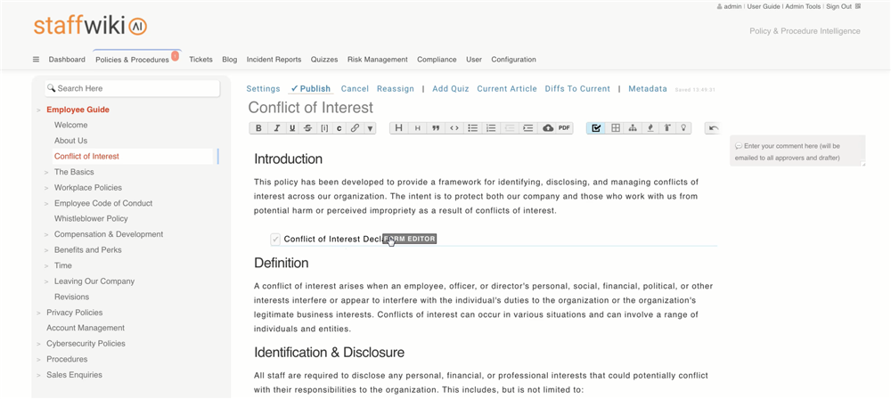The image size is (891, 399).
Task: Toggle the Conflict of Interest Declaration checkbox
Action: tap(276, 239)
